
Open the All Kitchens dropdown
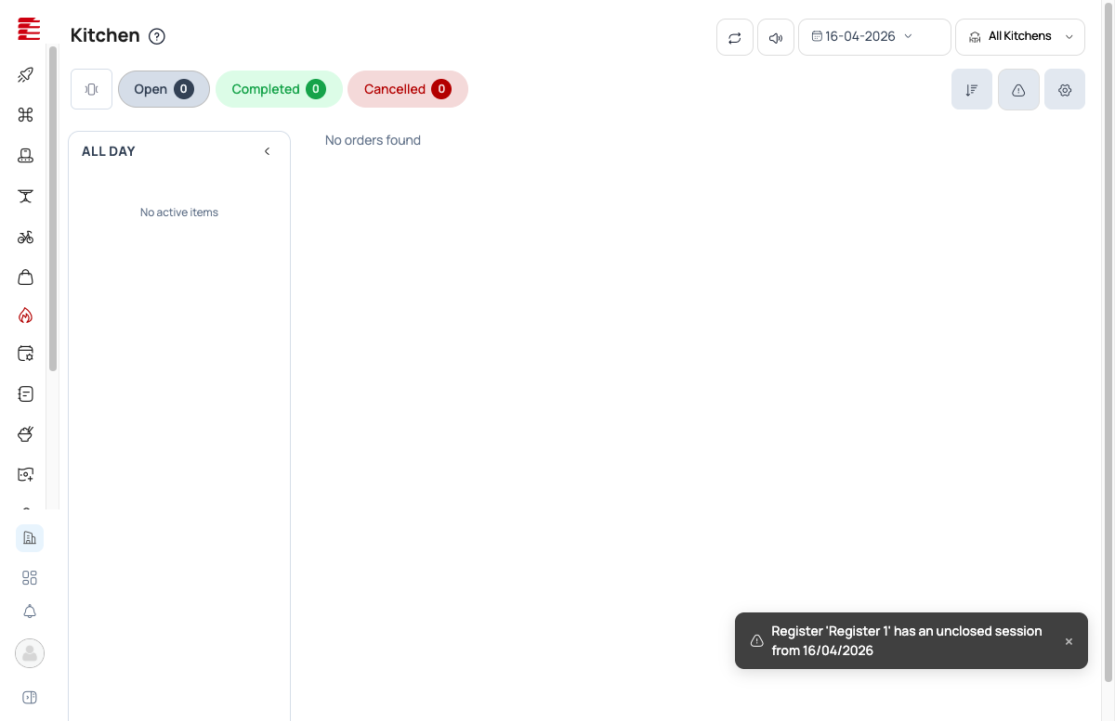[x=1020, y=37]
